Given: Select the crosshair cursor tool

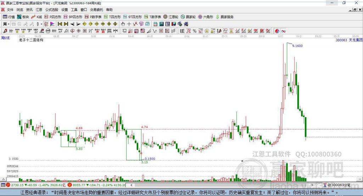Looking at the screenshot, I should point(129,24).
